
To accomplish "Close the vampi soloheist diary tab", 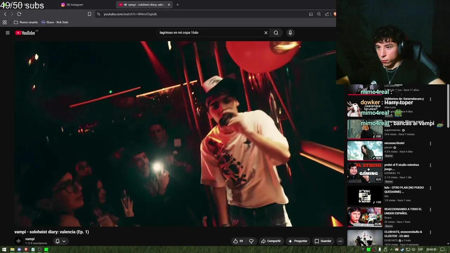I will pyautogui.click(x=169, y=5).
